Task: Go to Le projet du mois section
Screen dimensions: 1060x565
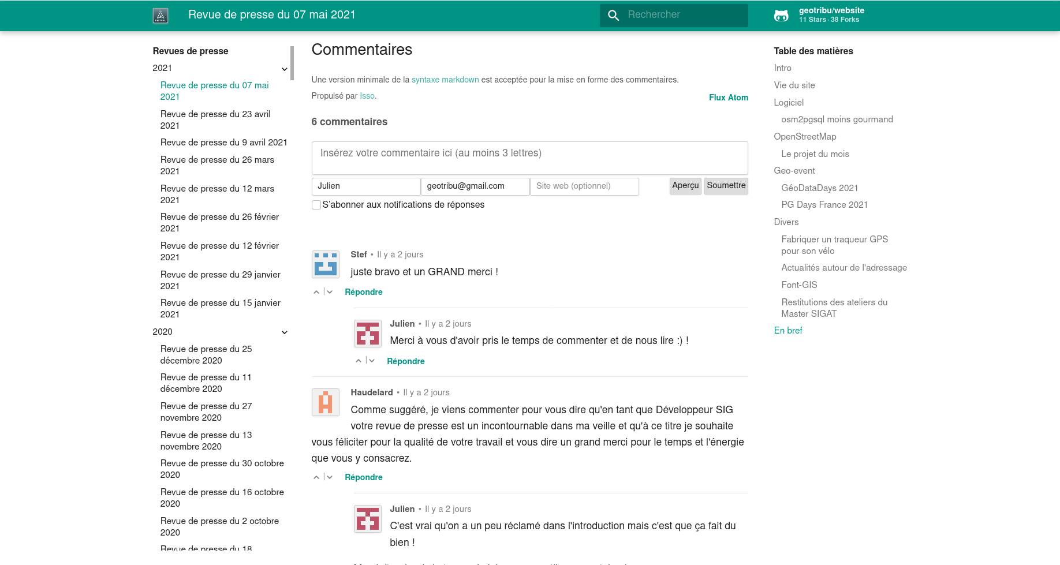Action: coord(815,154)
